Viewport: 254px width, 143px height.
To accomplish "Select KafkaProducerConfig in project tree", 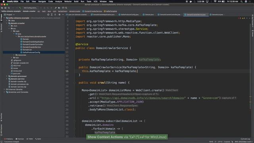I will tap(31, 52).
